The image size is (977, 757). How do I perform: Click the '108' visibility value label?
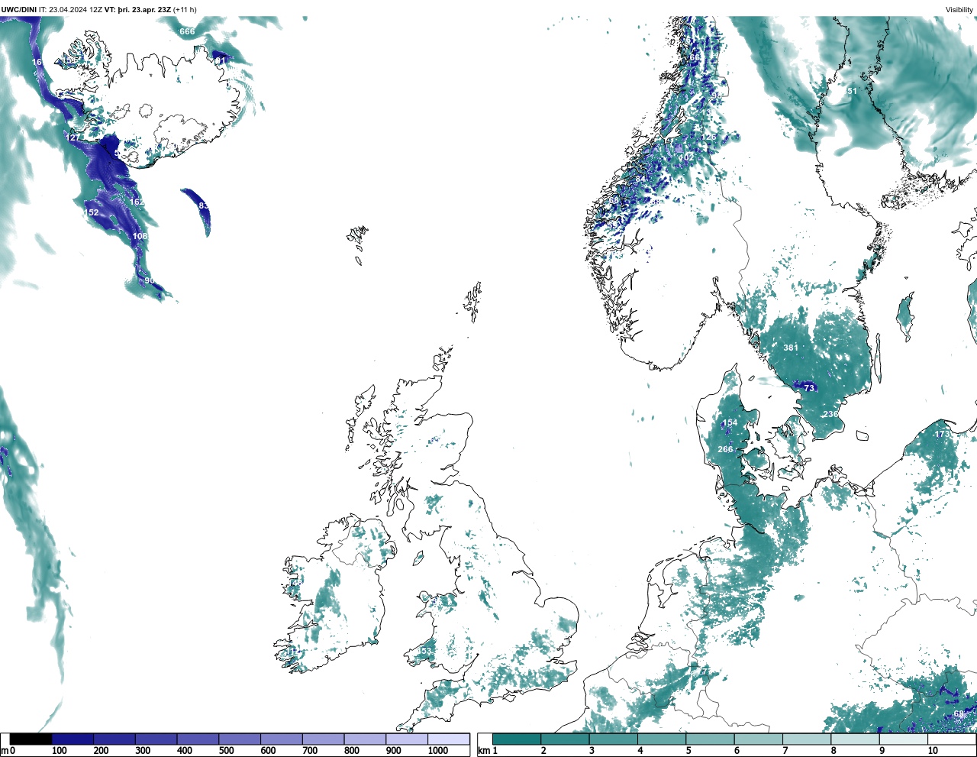tap(140, 236)
